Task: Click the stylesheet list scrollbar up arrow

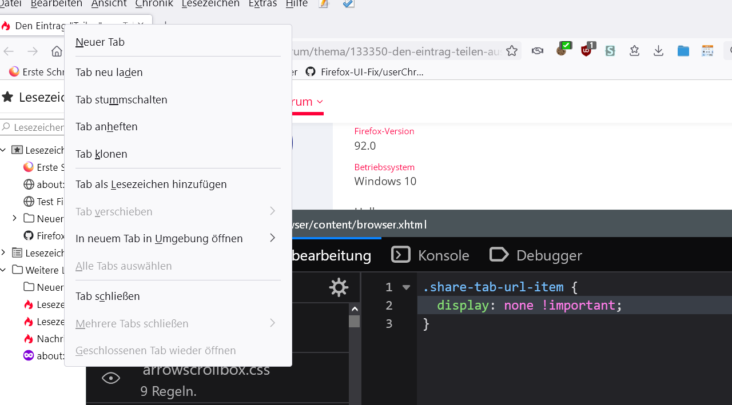Action: [355, 309]
